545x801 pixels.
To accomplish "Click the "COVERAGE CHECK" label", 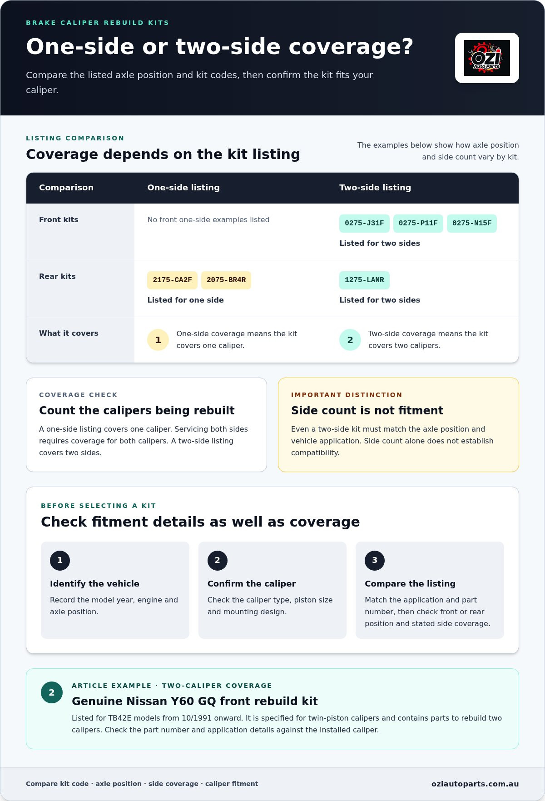I will [78, 395].
